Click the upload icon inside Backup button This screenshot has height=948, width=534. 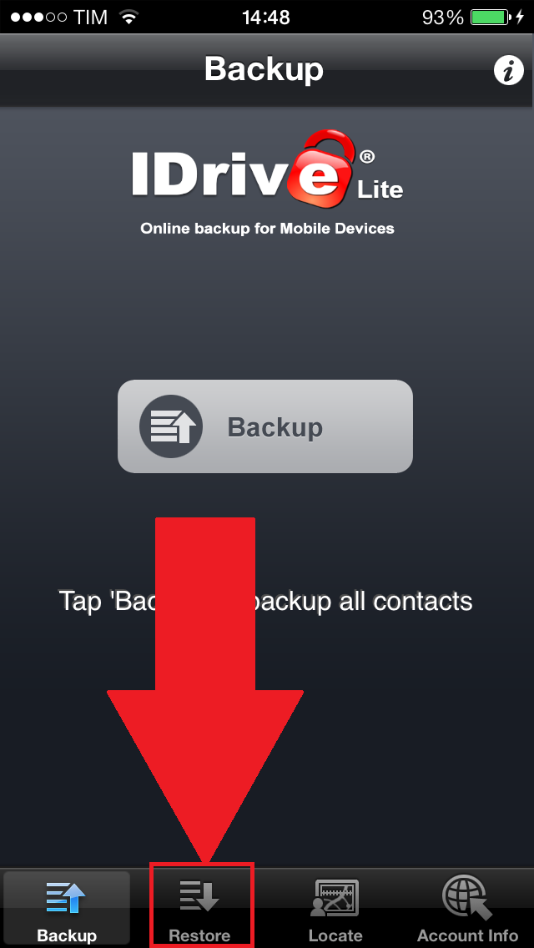pyautogui.click(x=171, y=426)
